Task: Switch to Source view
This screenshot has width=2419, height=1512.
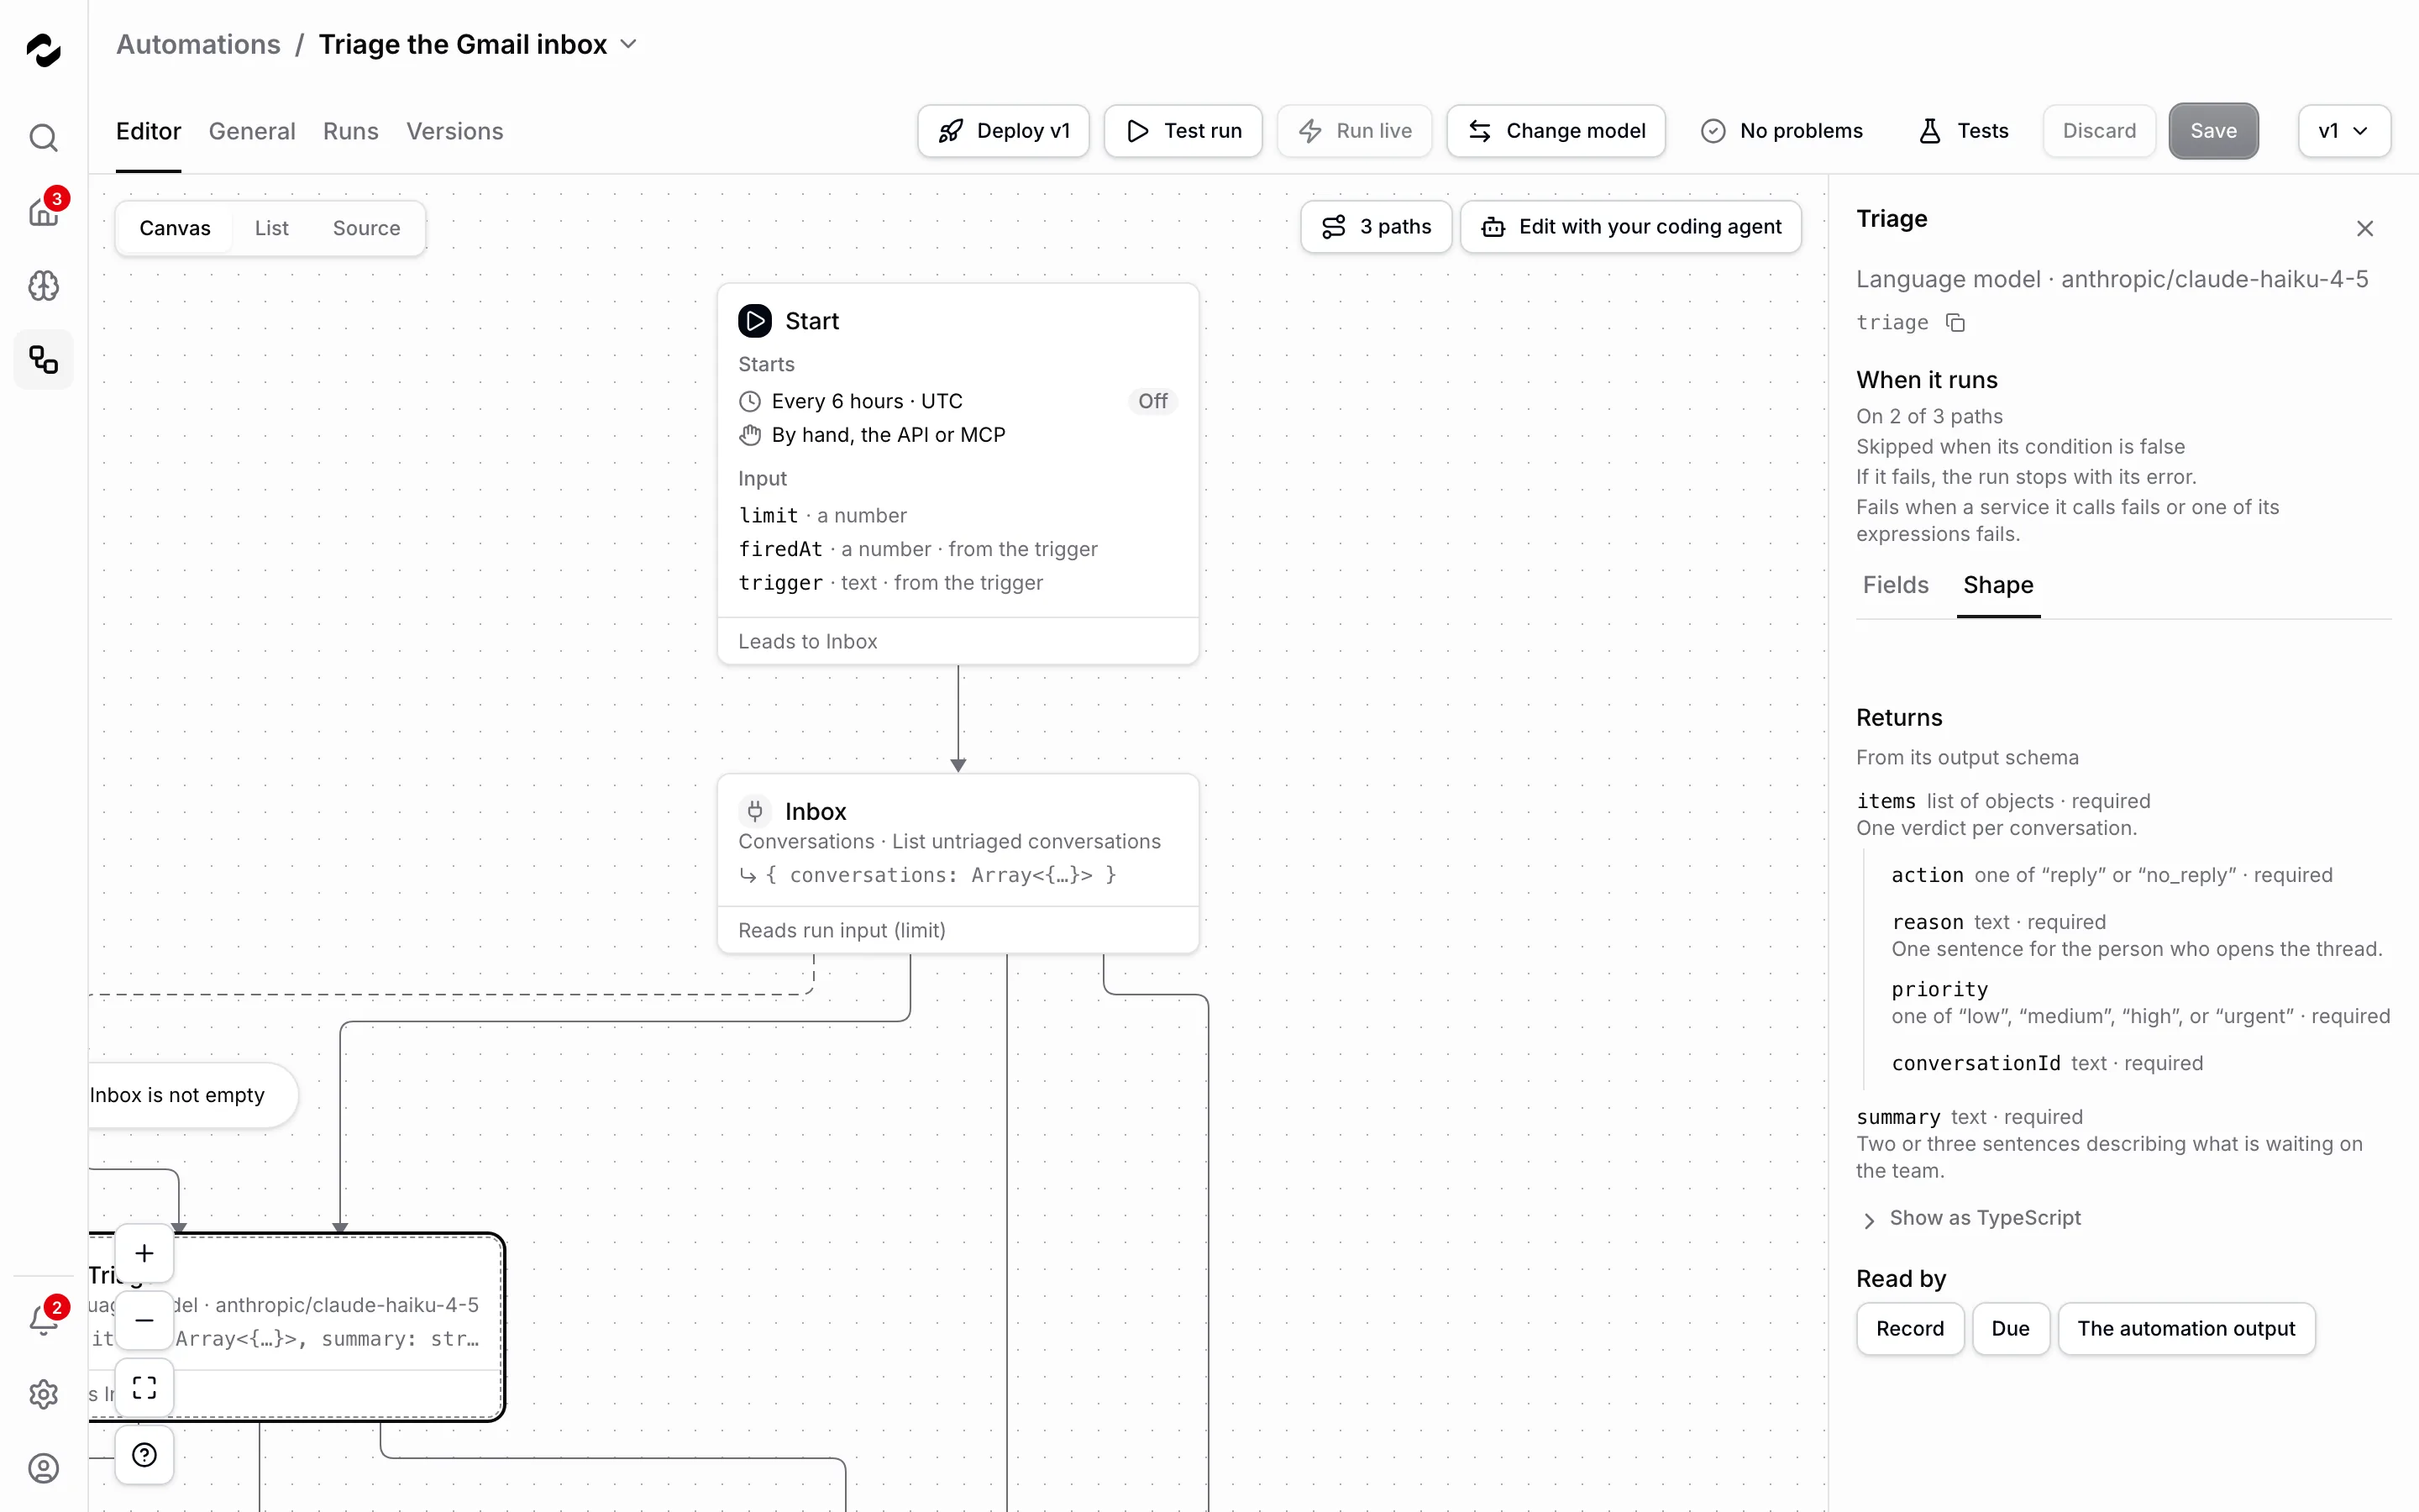Action: (366, 228)
